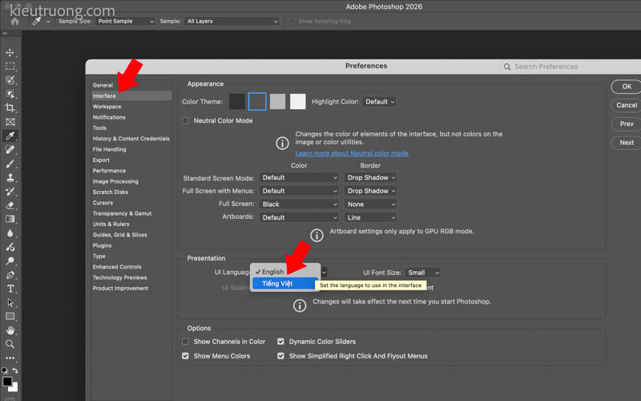Choose the medium light gray Color Theme swatch
Viewport: 641px width, 401px height.
277,102
